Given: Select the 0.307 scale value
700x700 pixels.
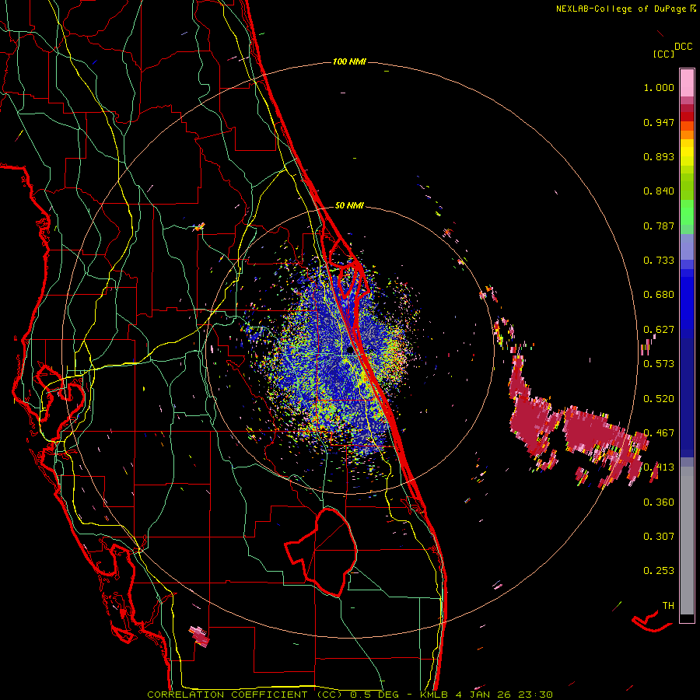Looking at the screenshot, I should pyautogui.click(x=659, y=537).
